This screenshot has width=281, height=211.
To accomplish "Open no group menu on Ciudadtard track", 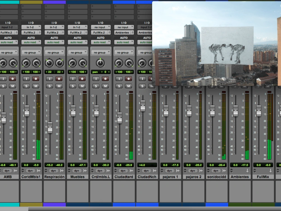I will coord(124,53).
